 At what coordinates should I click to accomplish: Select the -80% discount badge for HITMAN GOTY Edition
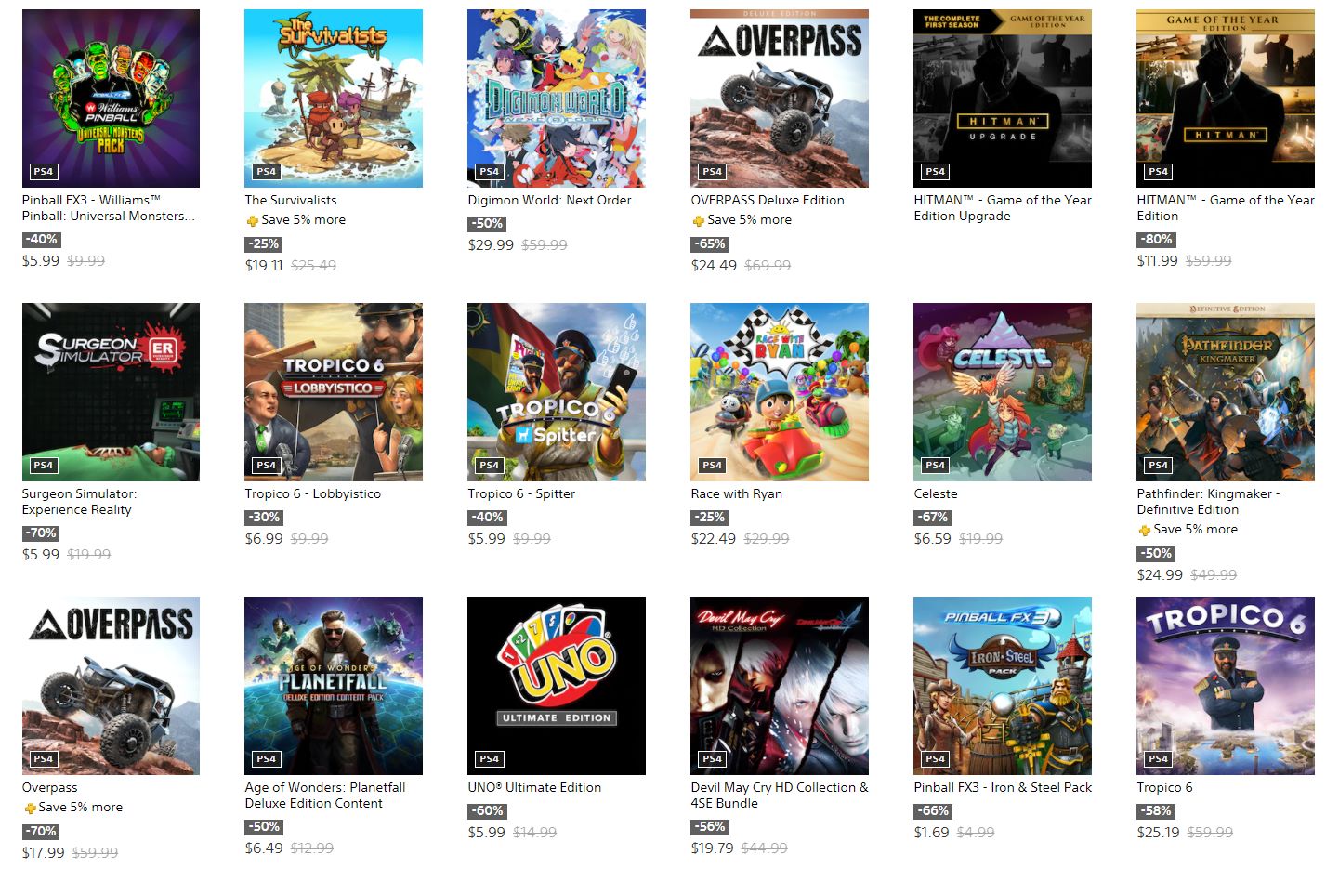pyautogui.click(x=1155, y=240)
